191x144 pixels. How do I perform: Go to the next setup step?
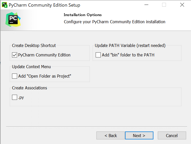click(139, 136)
